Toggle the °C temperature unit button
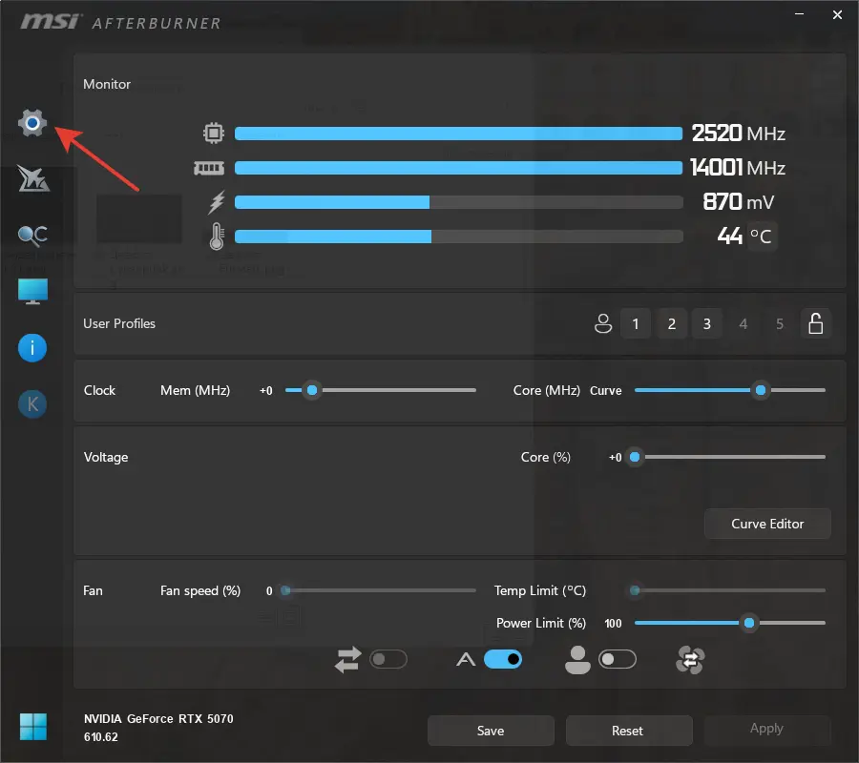Image resolution: width=859 pixels, height=763 pixels. (x=762, y=237)
